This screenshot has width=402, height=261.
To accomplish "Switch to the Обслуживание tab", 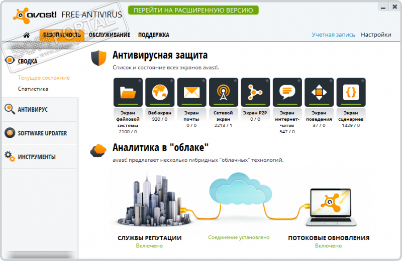I will click(x=110, y=35).
